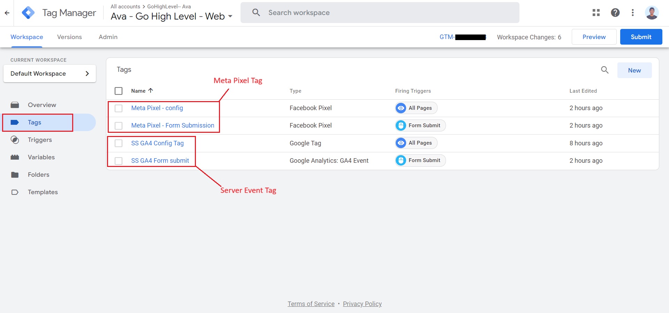
Task: Click the GTM container ID link
Action: click(463, 37)
